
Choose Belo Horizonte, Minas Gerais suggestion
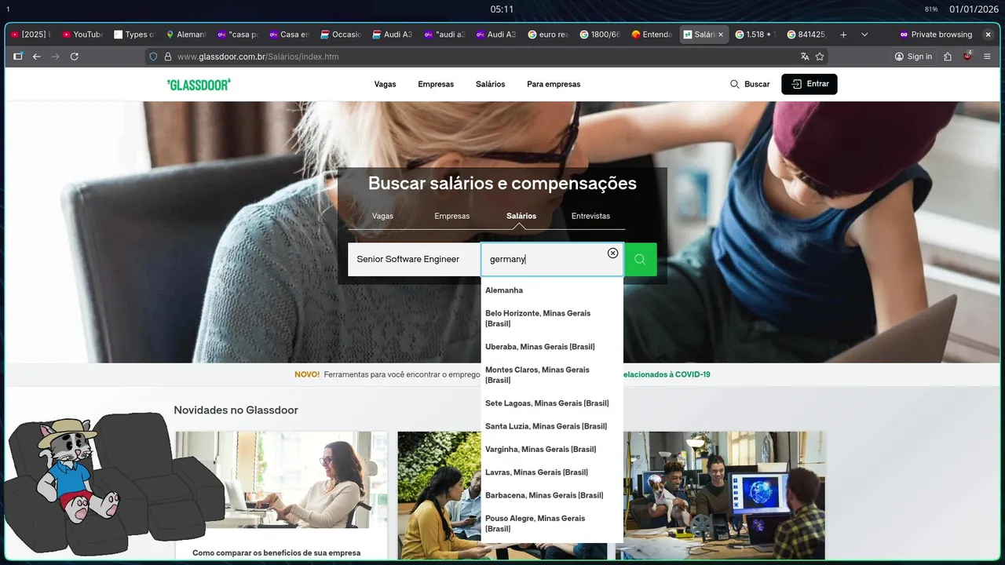click(552, 319)
